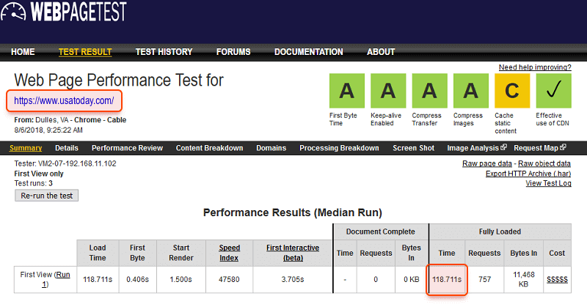The width and height of the screenshot is (587, 304).
Task: Open the Effective use of CDN checkmark
Action: pos(554,91)
